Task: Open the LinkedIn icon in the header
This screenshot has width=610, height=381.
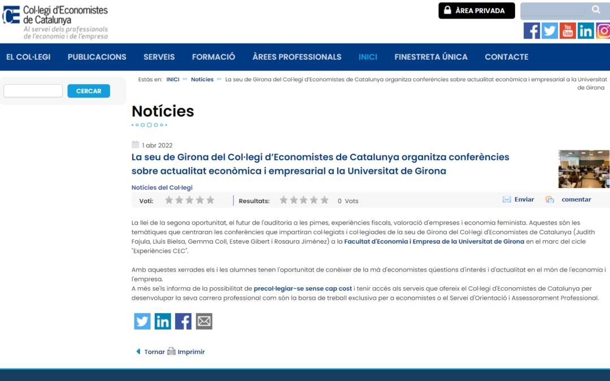Action: (586, 30)
